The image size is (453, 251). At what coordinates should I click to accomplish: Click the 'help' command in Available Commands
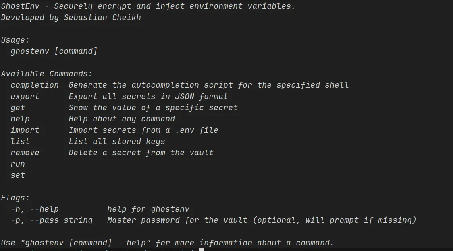click(20, 119)
